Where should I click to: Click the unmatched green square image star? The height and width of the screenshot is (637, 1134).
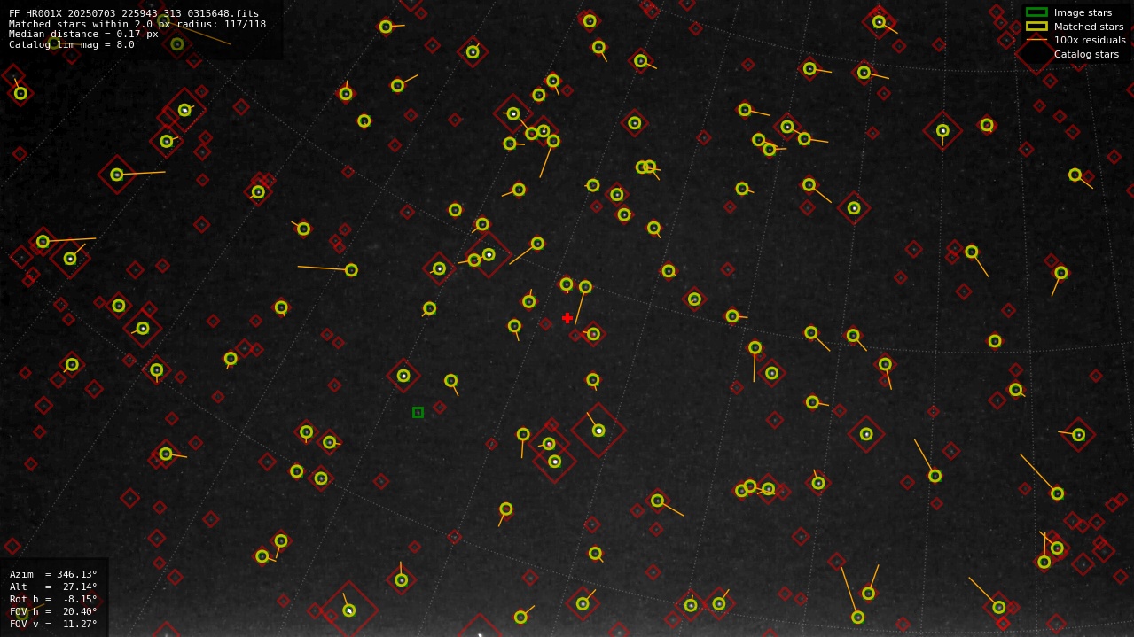tap(418, 412)
